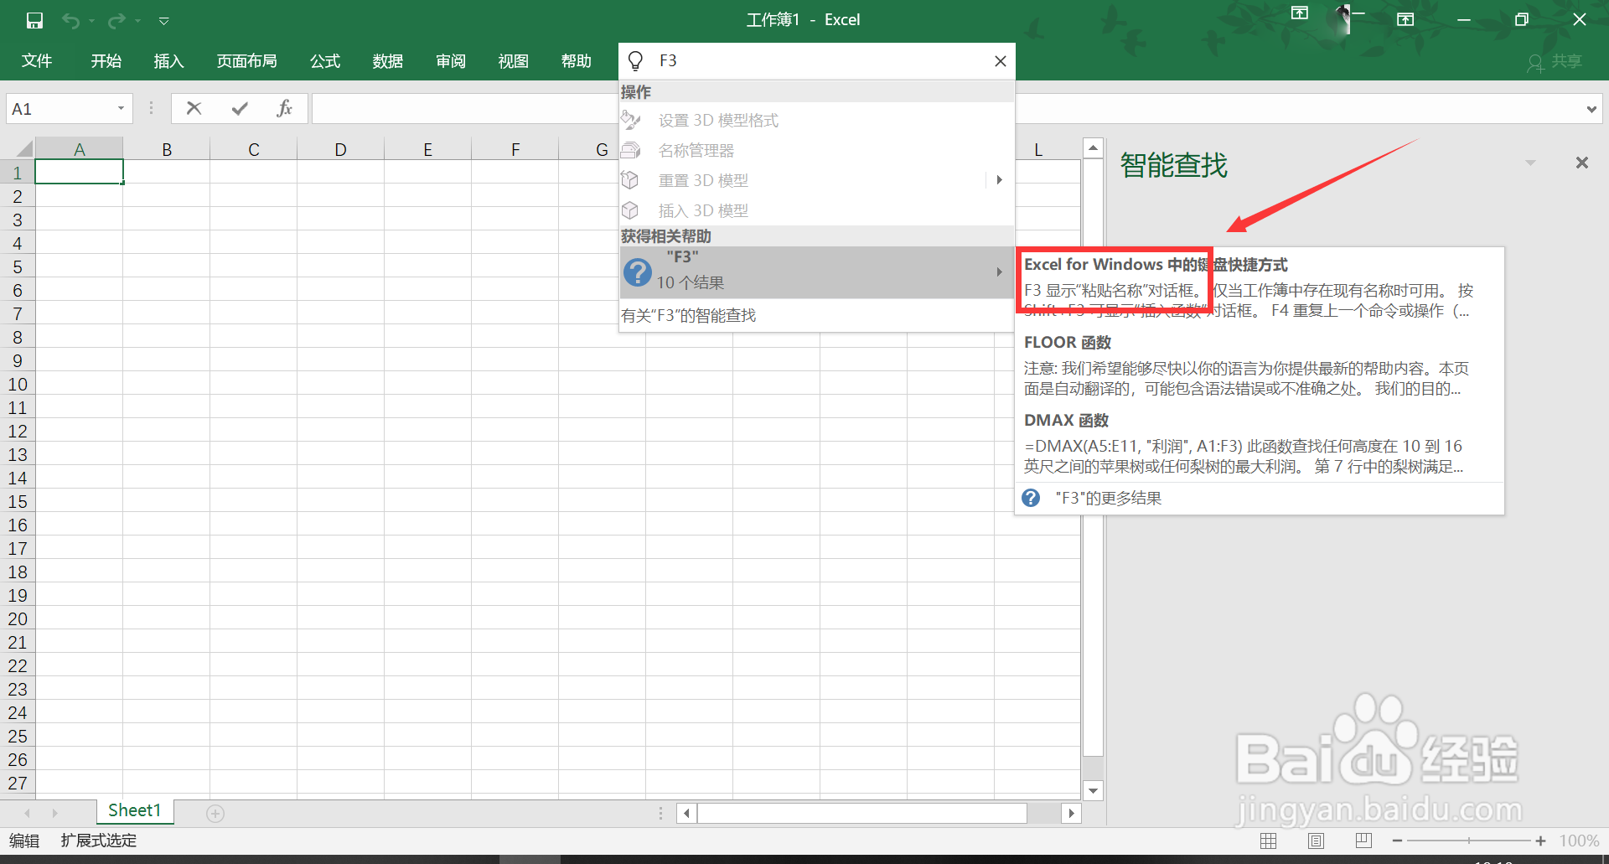Click the blue question mark help icon
Image resolution: width=1609 pixels, height=864 pixels.
[638, 272]
